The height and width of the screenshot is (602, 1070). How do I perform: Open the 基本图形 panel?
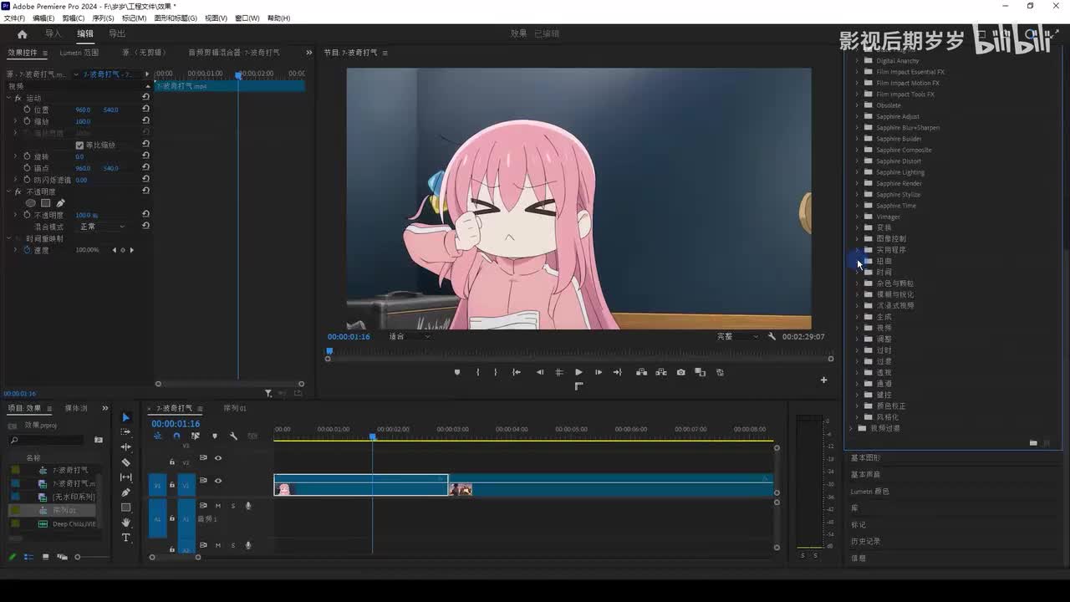[865, 458]
